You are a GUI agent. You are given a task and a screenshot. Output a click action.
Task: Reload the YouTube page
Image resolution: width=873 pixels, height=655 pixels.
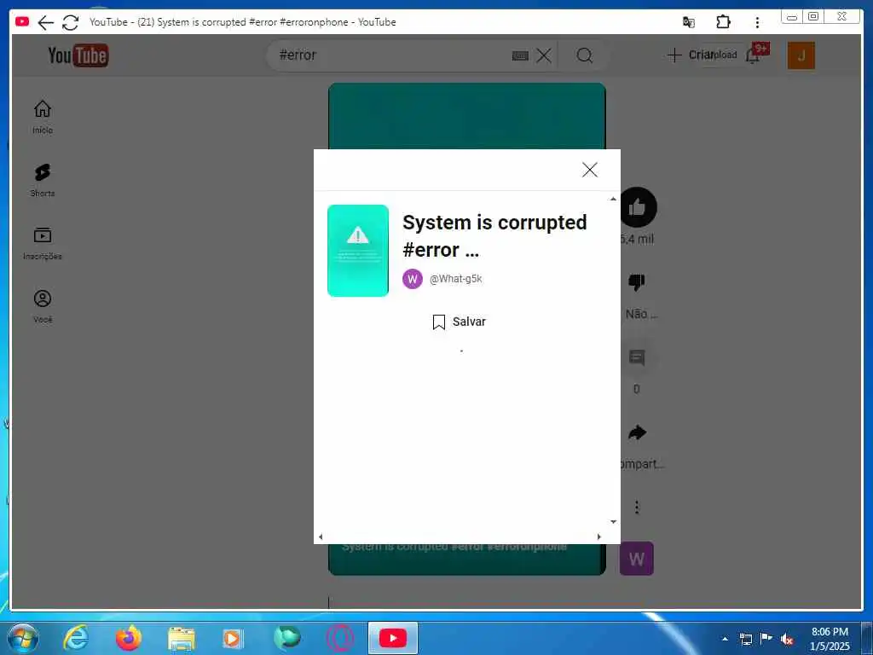click(x=70, y=22)
